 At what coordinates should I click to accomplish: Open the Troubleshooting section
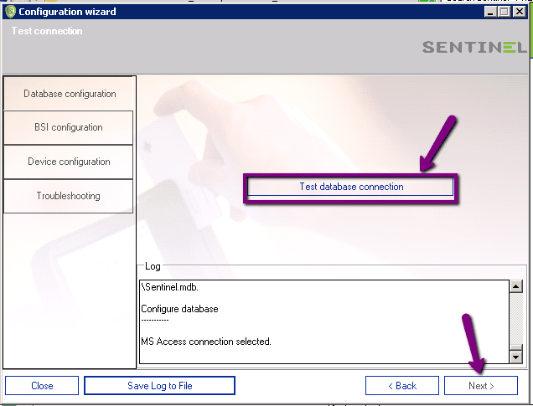(x=69, y=196)
